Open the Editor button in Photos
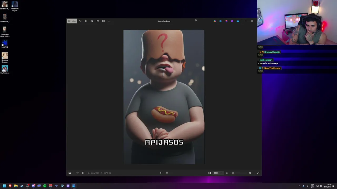Viewport: 337px width, 189px height. (72, 21)
